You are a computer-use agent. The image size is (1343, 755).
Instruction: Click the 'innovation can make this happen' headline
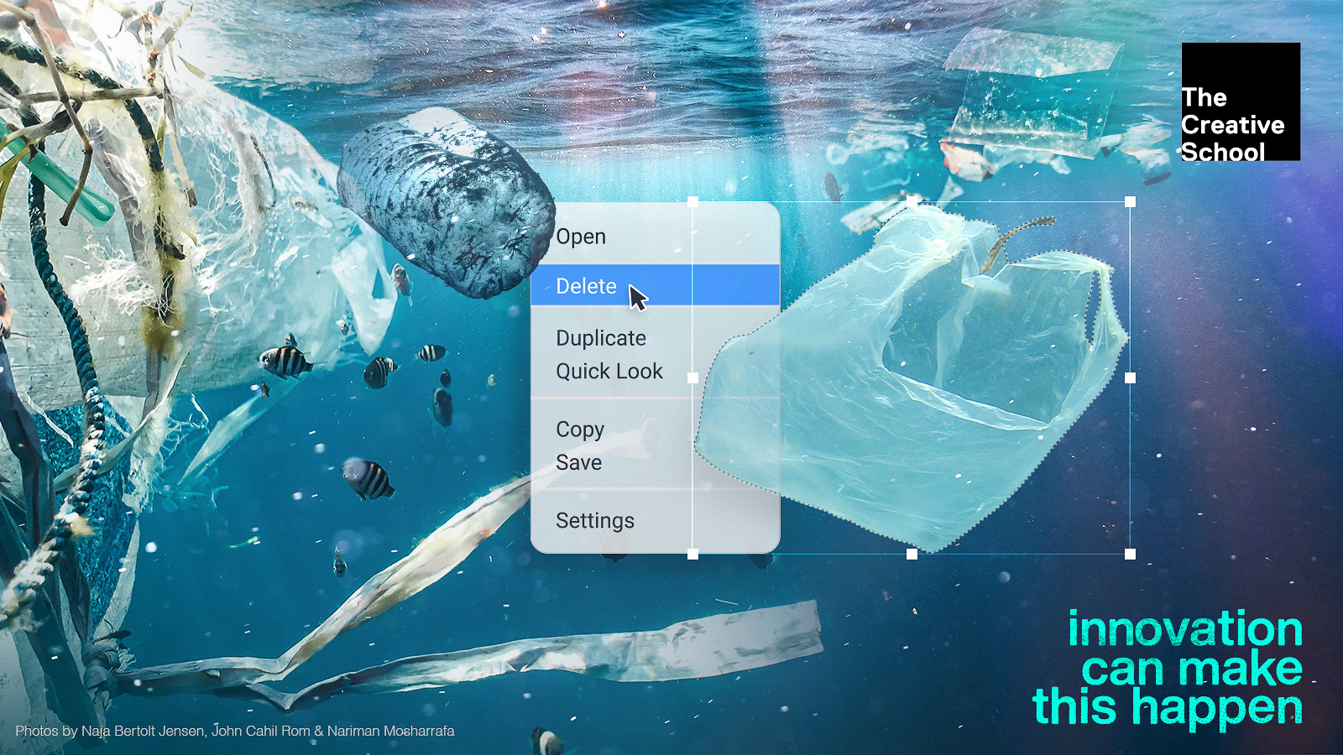pyautogui.click(x=1168, y=669)
